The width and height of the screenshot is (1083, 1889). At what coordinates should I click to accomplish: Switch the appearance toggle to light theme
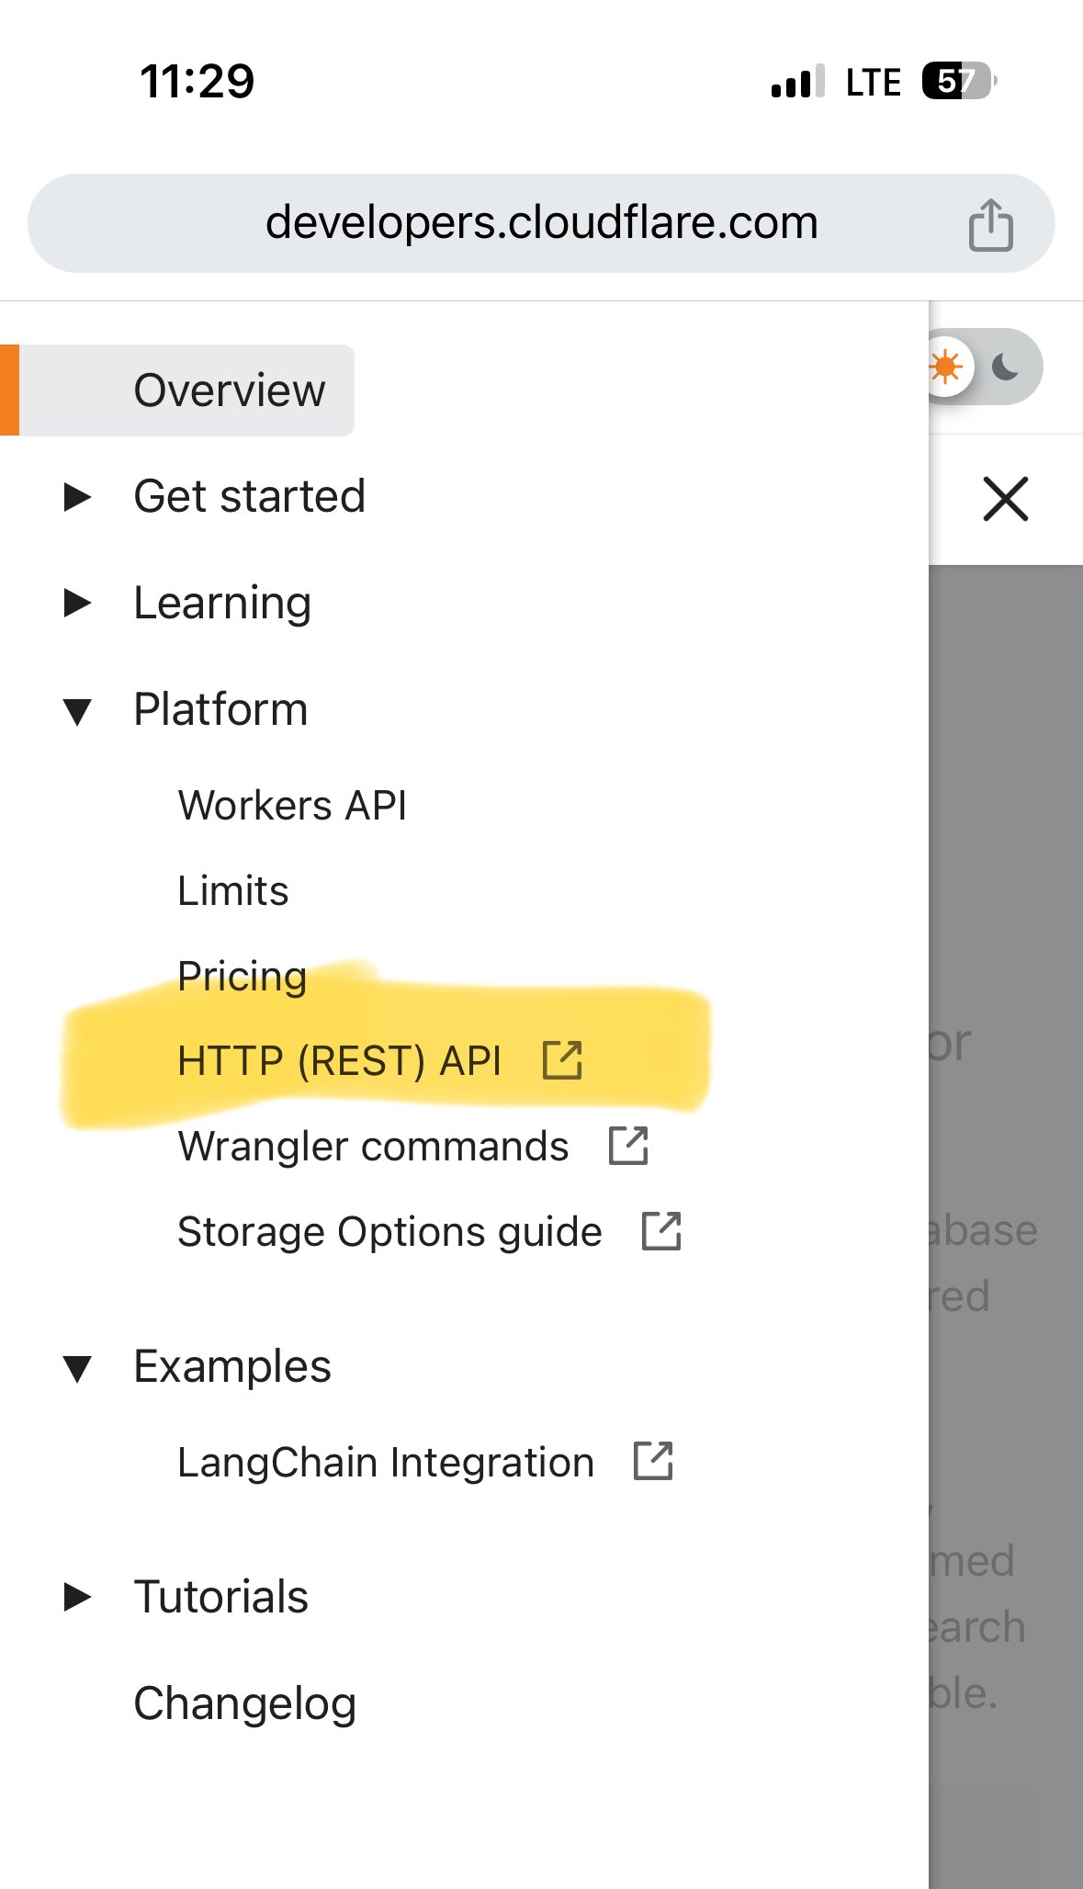946,366
